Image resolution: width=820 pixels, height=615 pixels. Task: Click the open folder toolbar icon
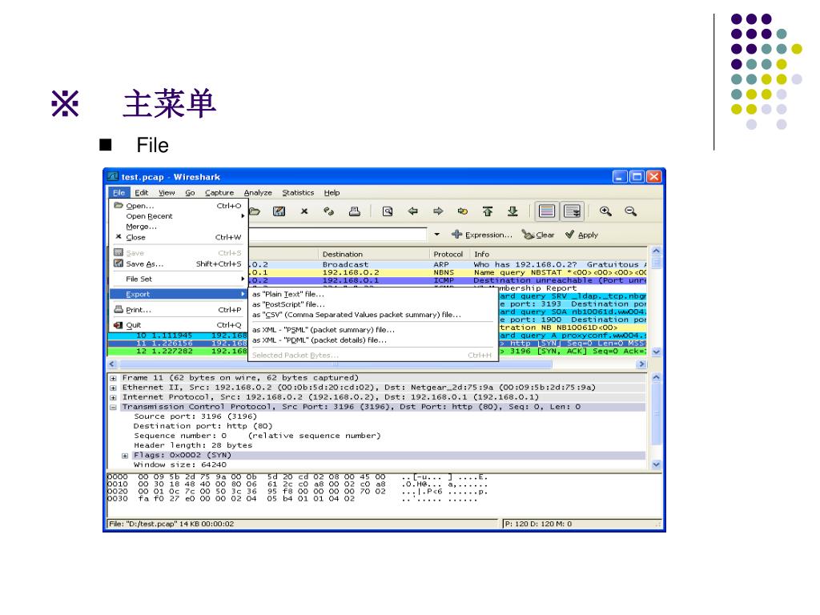(255, 211)
